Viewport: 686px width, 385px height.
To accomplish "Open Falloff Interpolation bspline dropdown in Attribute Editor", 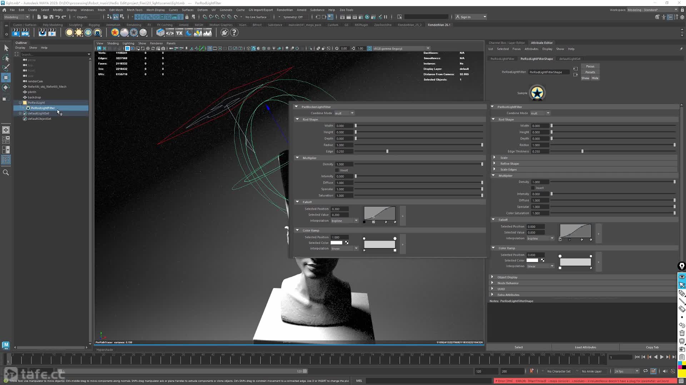I will [x=540, y=238].
